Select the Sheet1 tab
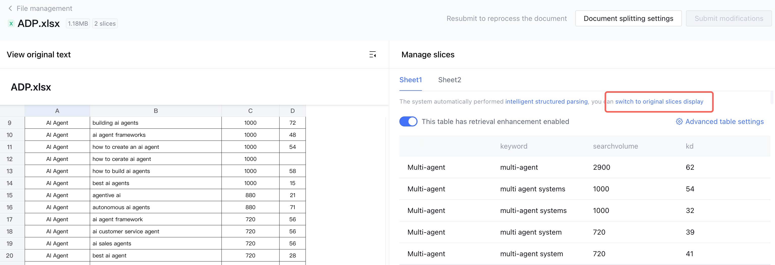 click(x=410, y=80)
